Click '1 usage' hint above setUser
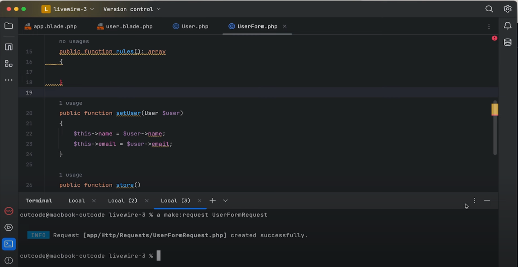 71,103
